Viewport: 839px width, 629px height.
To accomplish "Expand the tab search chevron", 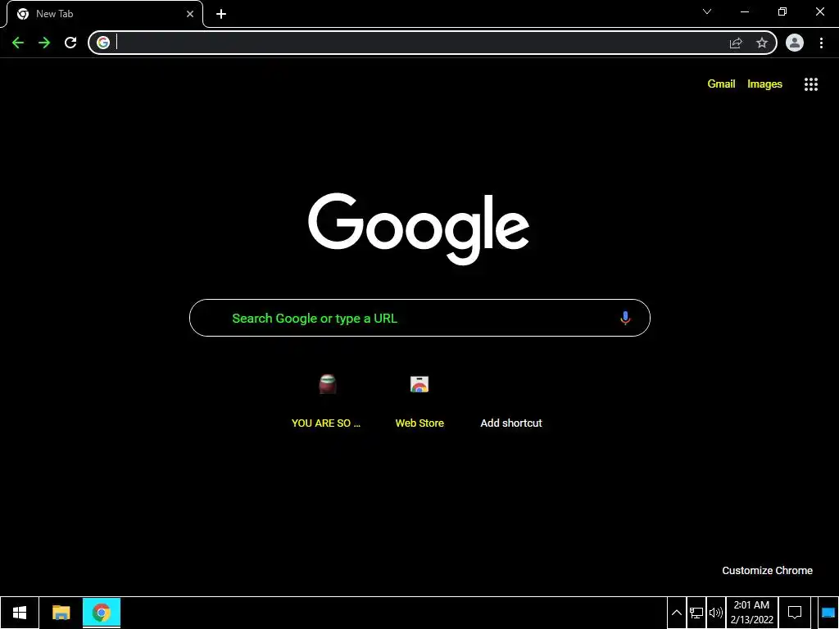I will click(x=707, y=11).
